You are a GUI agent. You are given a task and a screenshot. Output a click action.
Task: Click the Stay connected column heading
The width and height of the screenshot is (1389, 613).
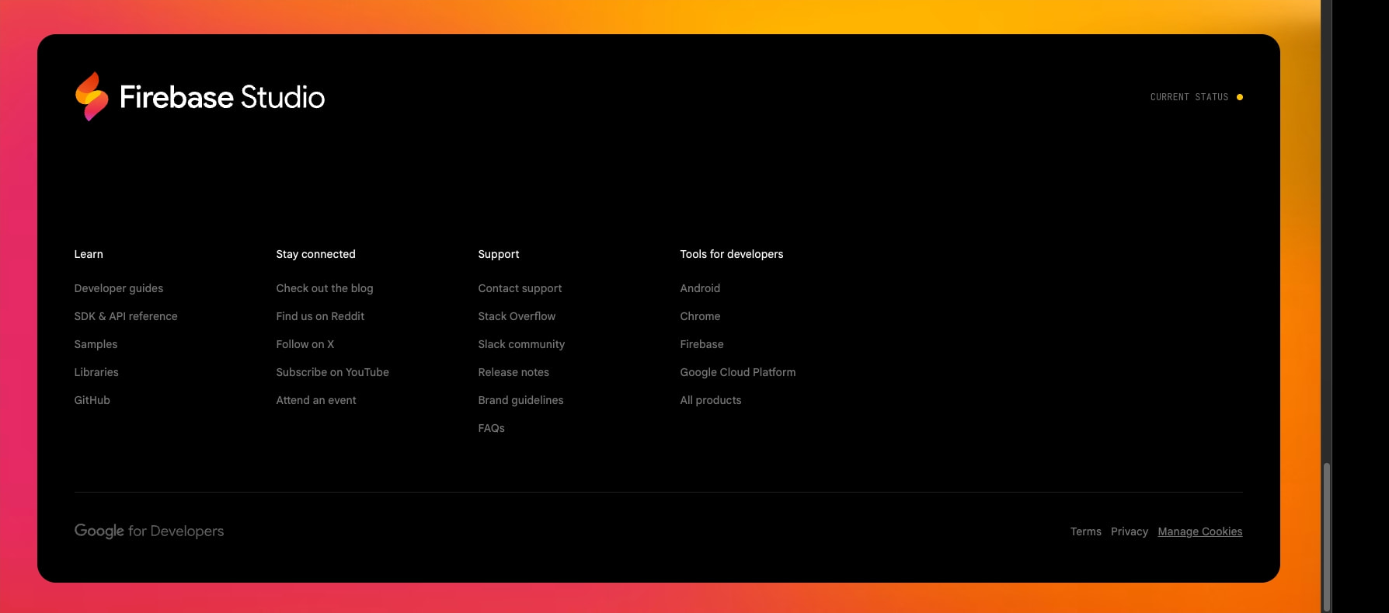click(315, 254)
